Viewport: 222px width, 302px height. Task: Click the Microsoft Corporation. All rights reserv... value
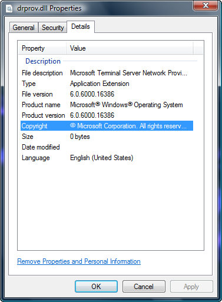[x=128, y=126]
